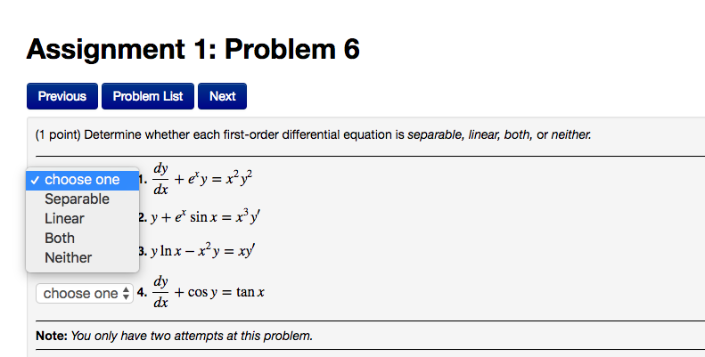Click the italic word 'neither' in instructions
The image size is (705, 357).
pos(570,135)
